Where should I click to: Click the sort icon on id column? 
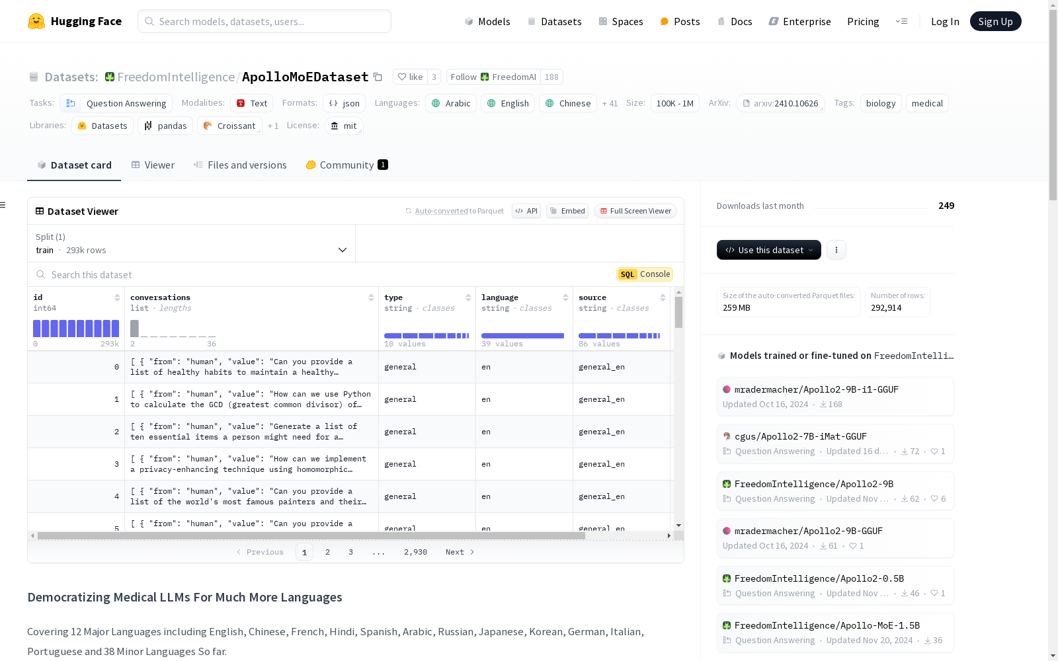117,297
